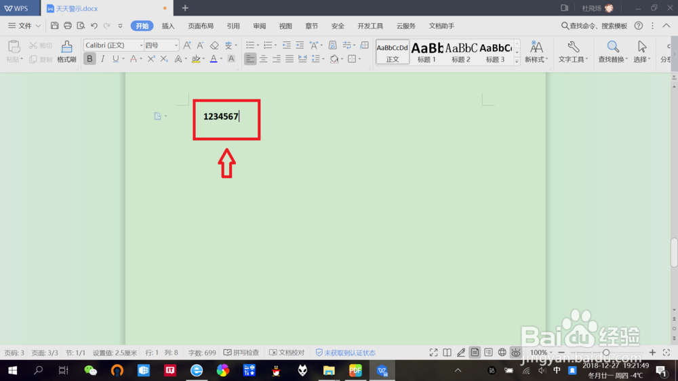
Task: Click the save document icon
Action: [54, 26]
